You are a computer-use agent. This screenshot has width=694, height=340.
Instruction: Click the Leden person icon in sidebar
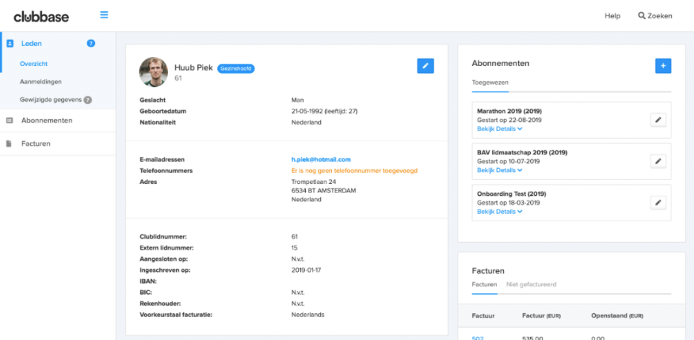[x=10, y=43]
